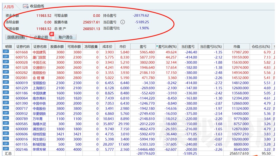This screenshot has height=156, width=278.
Task: Sort by 市值 column header
Action: 237,47
